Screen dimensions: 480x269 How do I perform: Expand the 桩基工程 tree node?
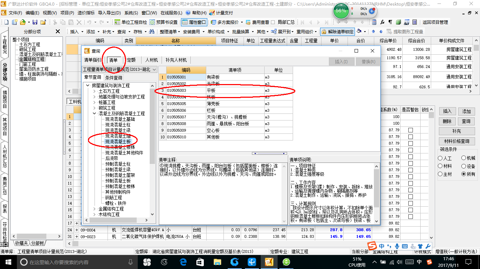95,102
